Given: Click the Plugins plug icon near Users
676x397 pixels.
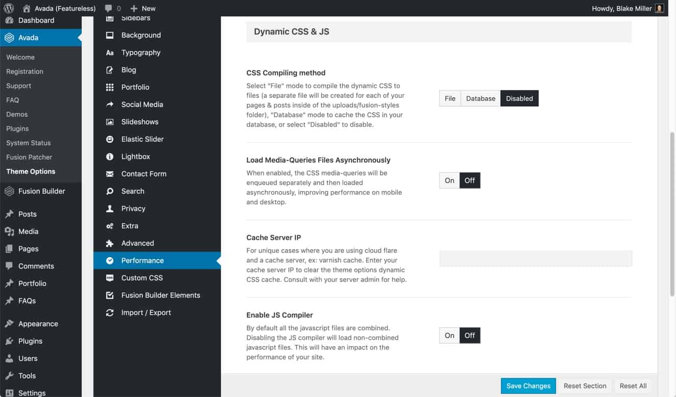Looking at the screenshot, I should click(x=9, y=341).
